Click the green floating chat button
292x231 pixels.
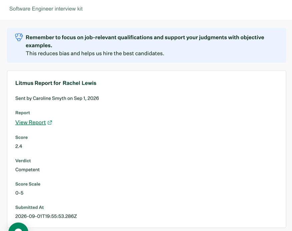click(18, 228)
